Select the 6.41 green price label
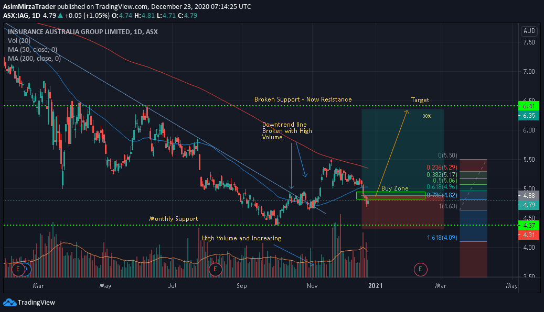The height and width of the screenshot is (312, 544). tap(529, 106)
